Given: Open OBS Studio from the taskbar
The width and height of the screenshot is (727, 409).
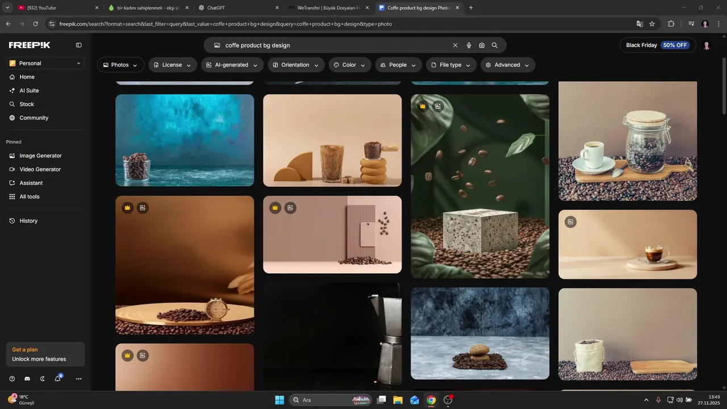Looking at the screenshot, I should pyautogui.click(x=448, y=400).
